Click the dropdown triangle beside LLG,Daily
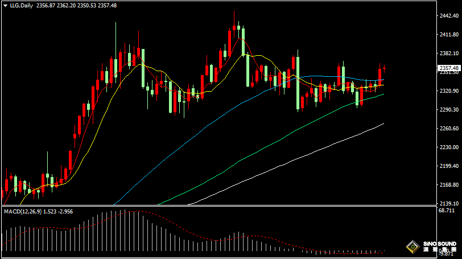This screenshot has width=462, height=259. coord(5,5)
